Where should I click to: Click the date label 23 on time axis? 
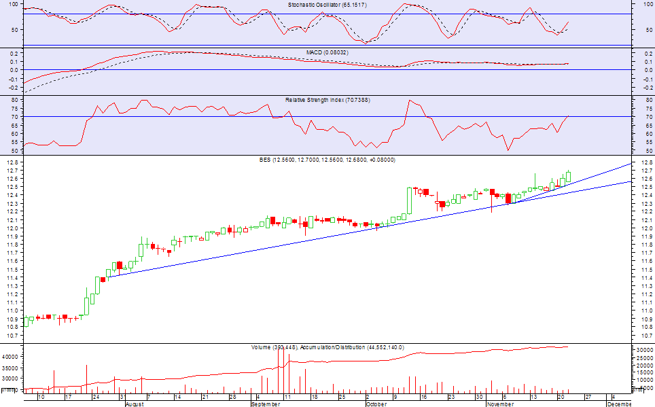click(452, 397)
